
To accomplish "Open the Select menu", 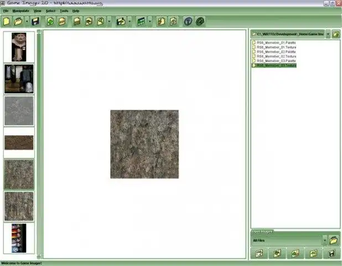I will coord(50,11).
